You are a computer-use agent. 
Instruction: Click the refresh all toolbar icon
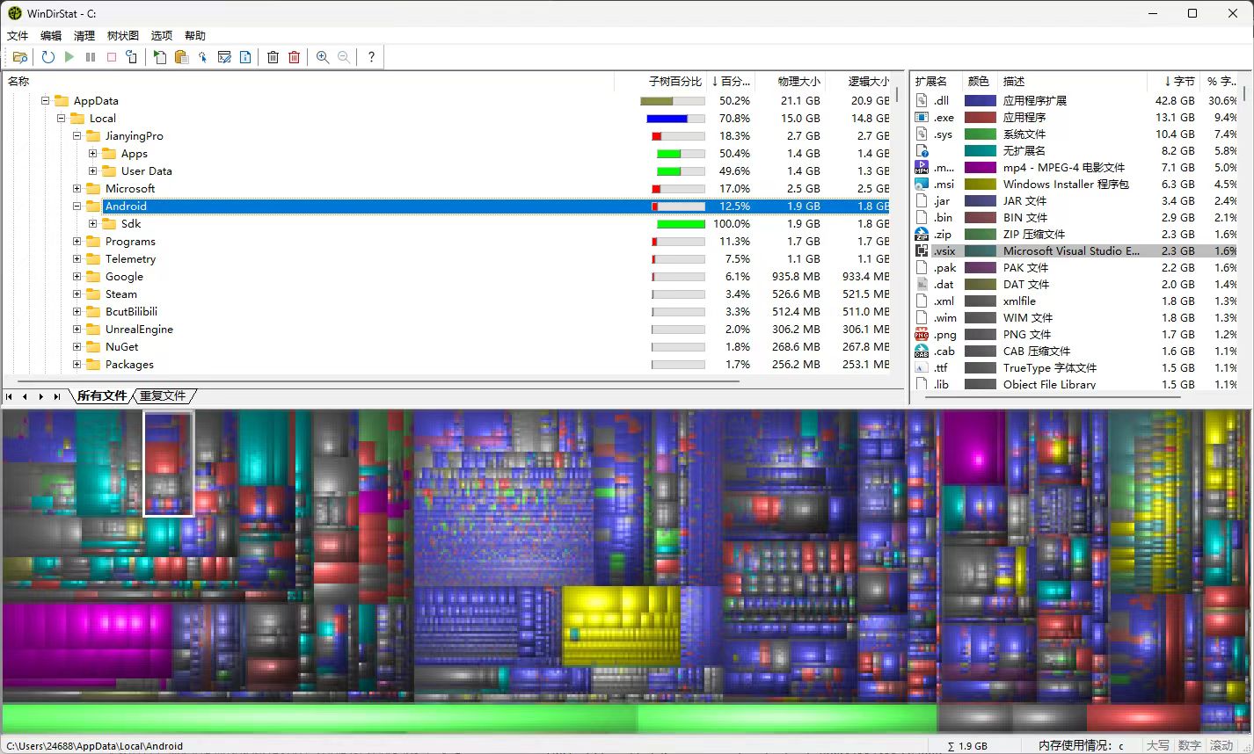pos(47,57)
